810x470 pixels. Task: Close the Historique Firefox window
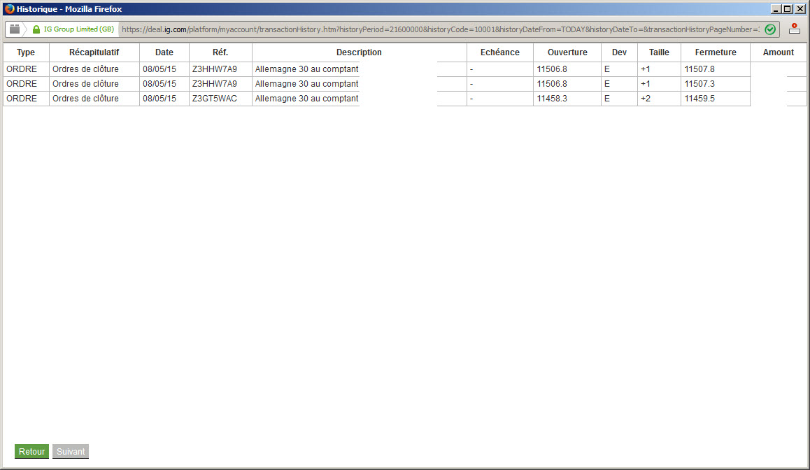800,9
